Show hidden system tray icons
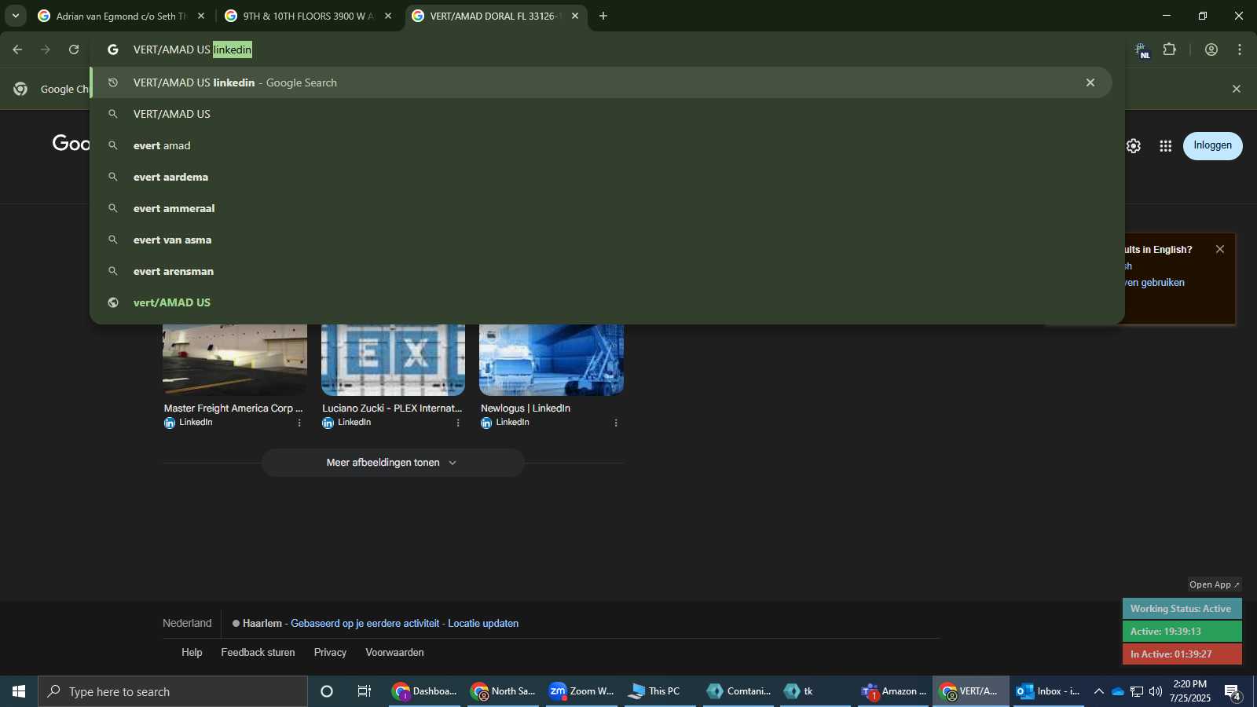Viewport: 1257px width, 707px height. 1099,691
